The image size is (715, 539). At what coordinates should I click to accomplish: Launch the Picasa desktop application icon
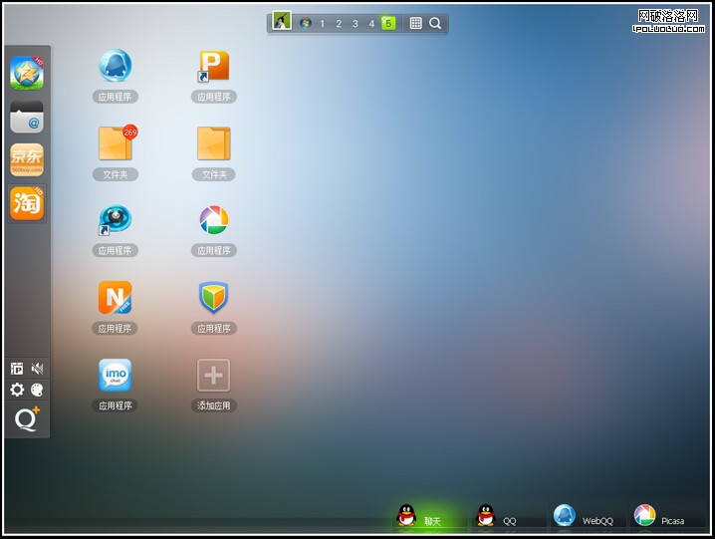point(214,220)
